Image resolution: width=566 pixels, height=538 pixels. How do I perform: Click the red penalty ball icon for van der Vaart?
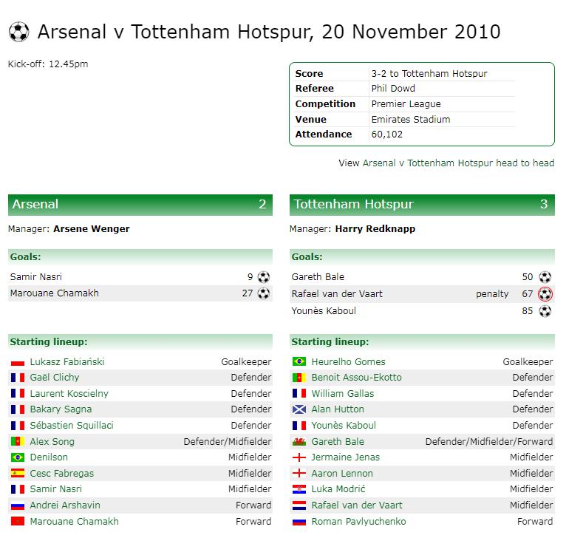click(545, 294)
